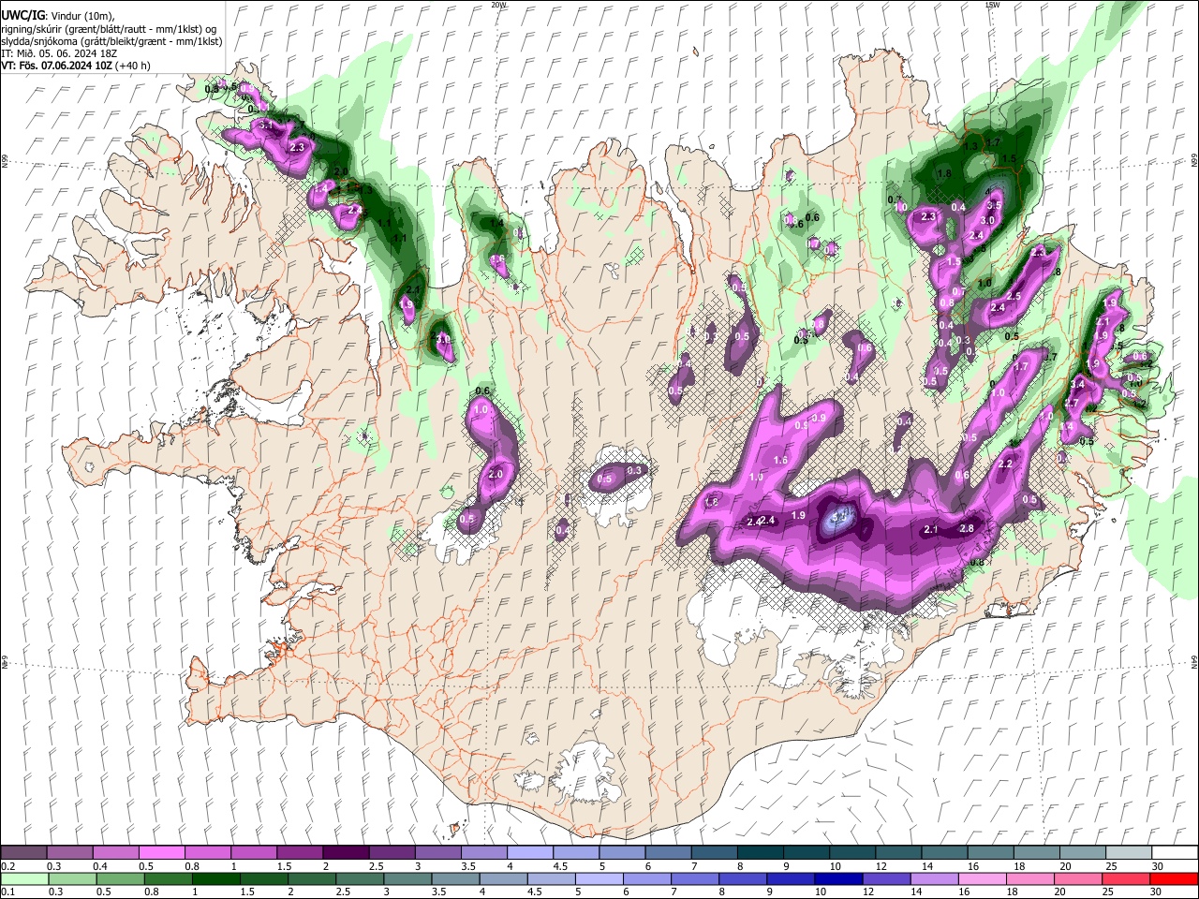Image resolution: width=1199 pixels, height=899 pixels.
Task: Pick the bright pink 0.5 swatch on the upper scale
Action: pos(161,853)
